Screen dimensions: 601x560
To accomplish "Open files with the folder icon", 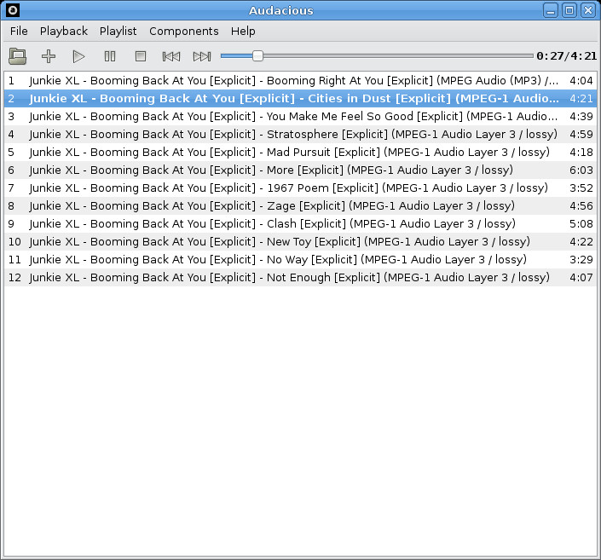I will pos(18,56).
